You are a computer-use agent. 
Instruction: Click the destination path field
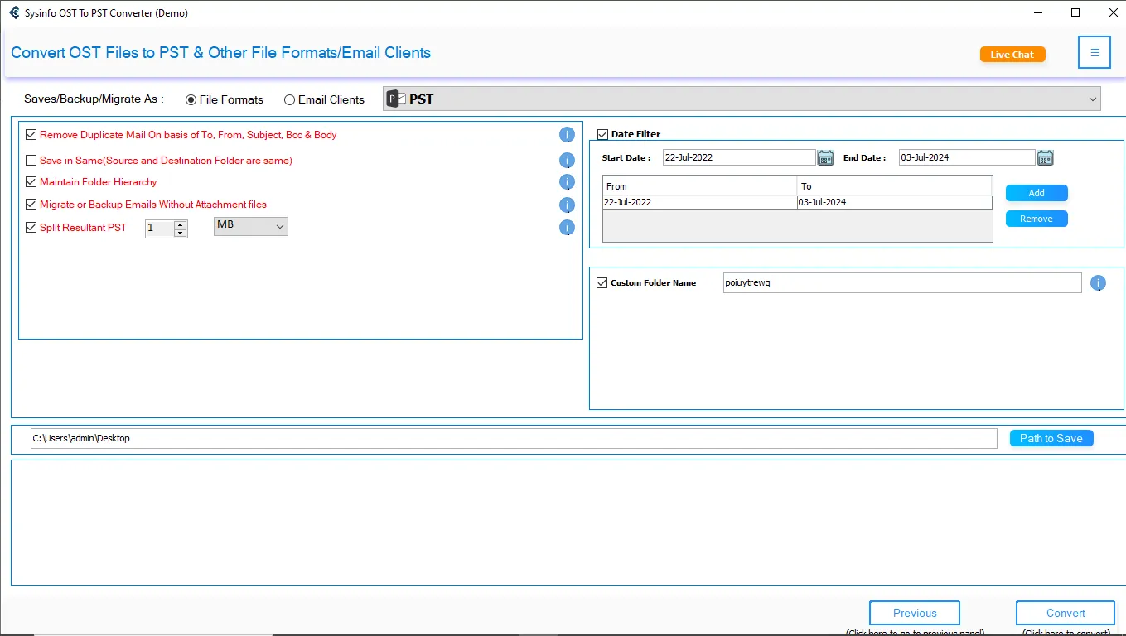point(514,438)
